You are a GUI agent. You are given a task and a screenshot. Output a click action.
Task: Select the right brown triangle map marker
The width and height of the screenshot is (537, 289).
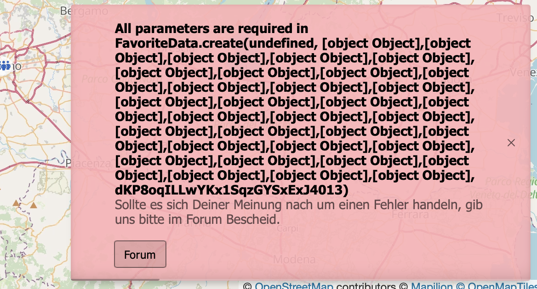click(x=34, y=205)
